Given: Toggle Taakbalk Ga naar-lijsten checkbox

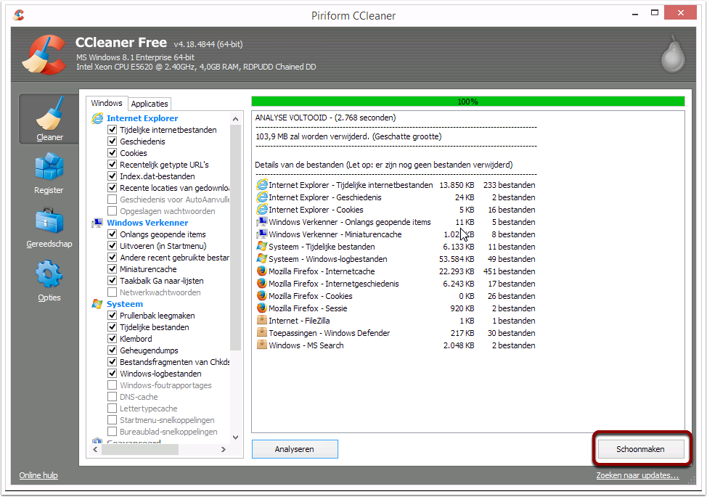Looking at the screenshot, I should coord(113,281).
